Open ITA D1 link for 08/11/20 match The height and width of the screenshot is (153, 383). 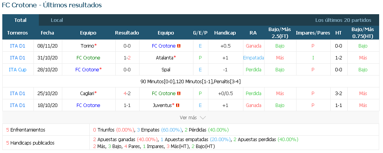point(18,46)
